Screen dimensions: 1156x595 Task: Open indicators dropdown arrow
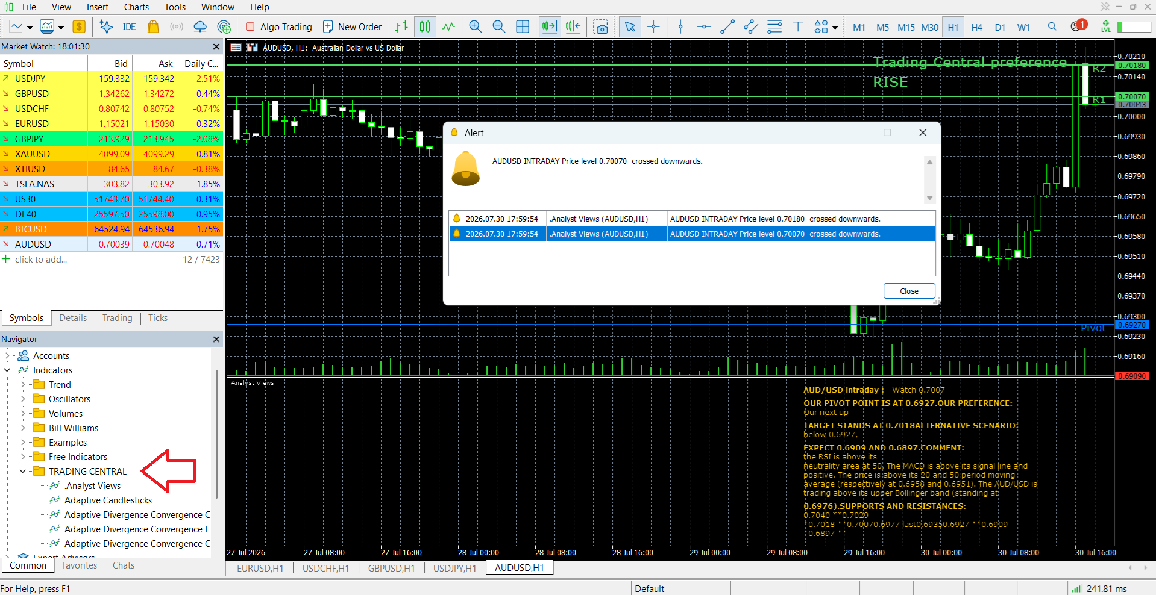tap(61, 28)
